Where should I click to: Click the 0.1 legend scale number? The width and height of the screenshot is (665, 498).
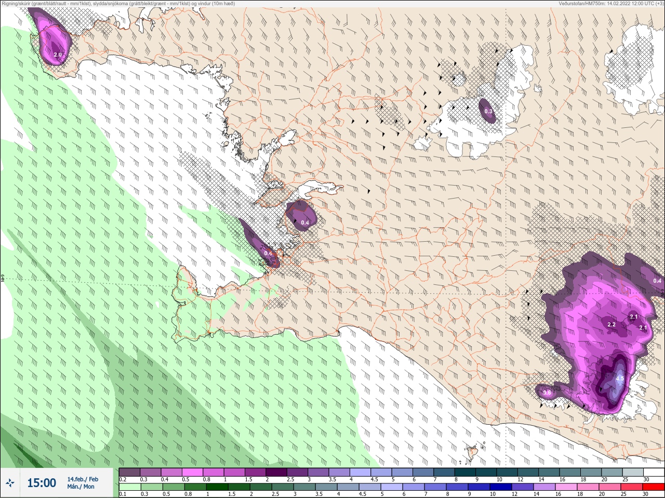pos(123,494)
